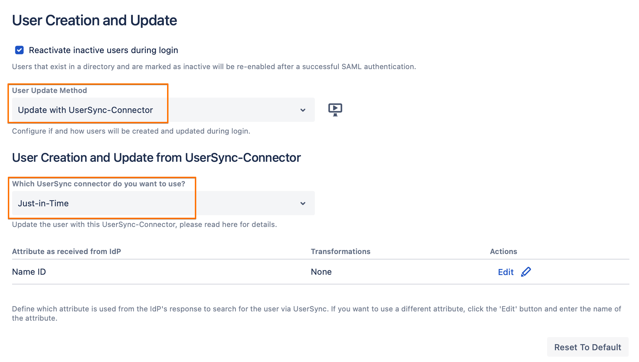Screen dimensions: 639x362
Task: Click the 'None' transformation value
Action: click(x=321, y=272)
